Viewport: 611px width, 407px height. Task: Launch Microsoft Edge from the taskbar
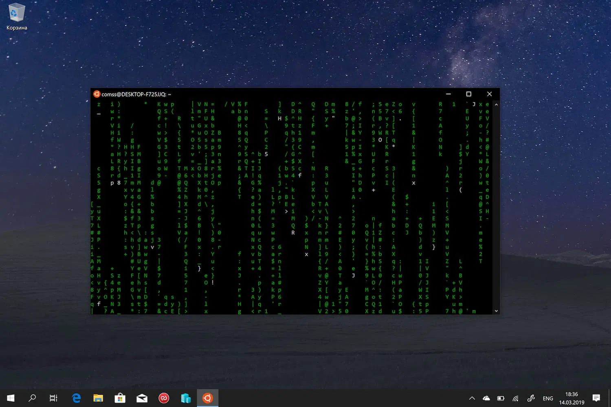point(76,398)
